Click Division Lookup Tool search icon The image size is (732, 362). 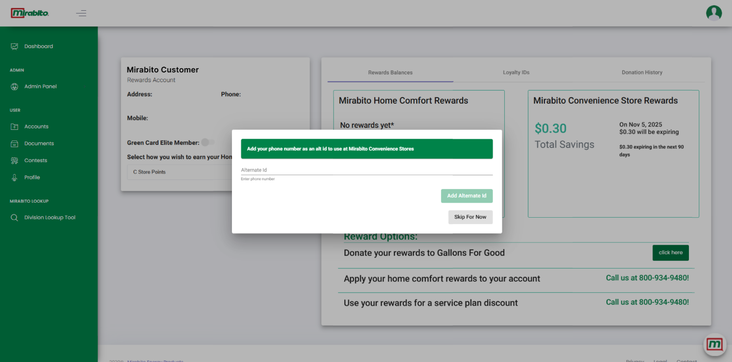(x=14, y=218)
